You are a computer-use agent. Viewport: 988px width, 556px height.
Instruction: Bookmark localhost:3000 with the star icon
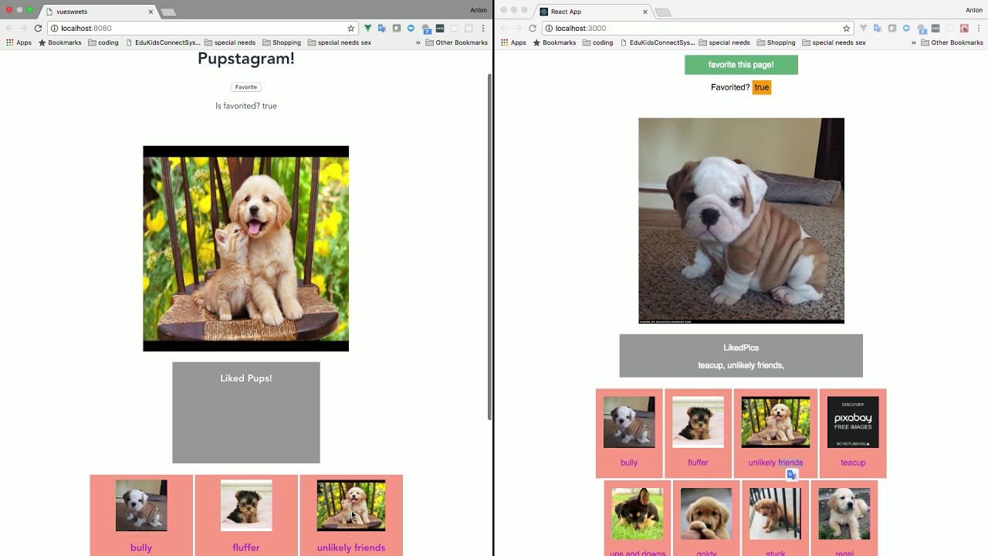click(847, 29)
